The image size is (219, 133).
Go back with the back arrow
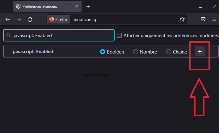click(x=8, y=19)
